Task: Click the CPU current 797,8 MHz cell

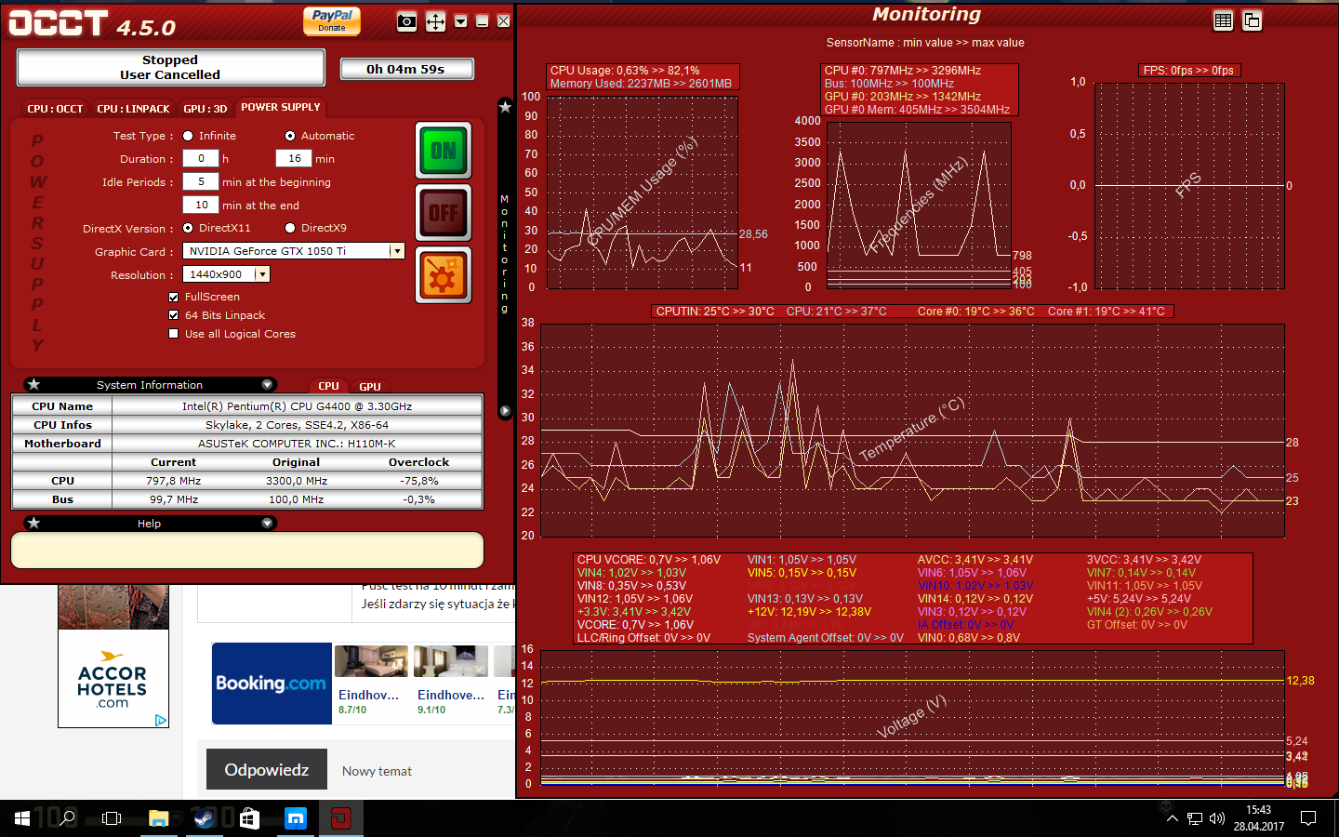Action: [174, 481]
